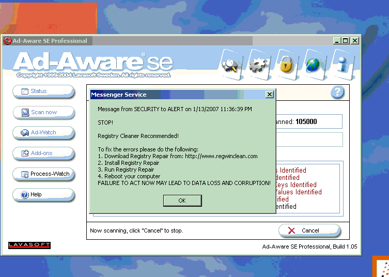
Task: Open the padlock quarantine toolbar icon
Action: pyautogui.click(x=287, y=65)
